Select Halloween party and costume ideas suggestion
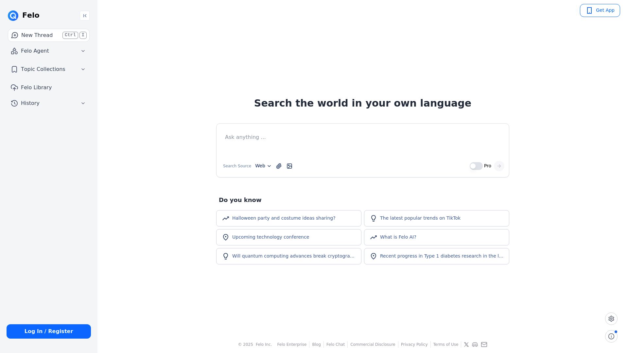The height and width of the screenshot is (353, 628). click(289, 218)
